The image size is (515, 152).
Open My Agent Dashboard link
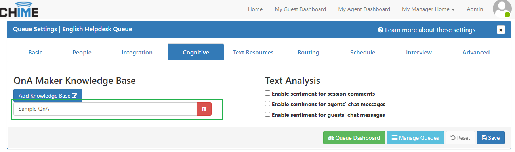coord(364,9)
